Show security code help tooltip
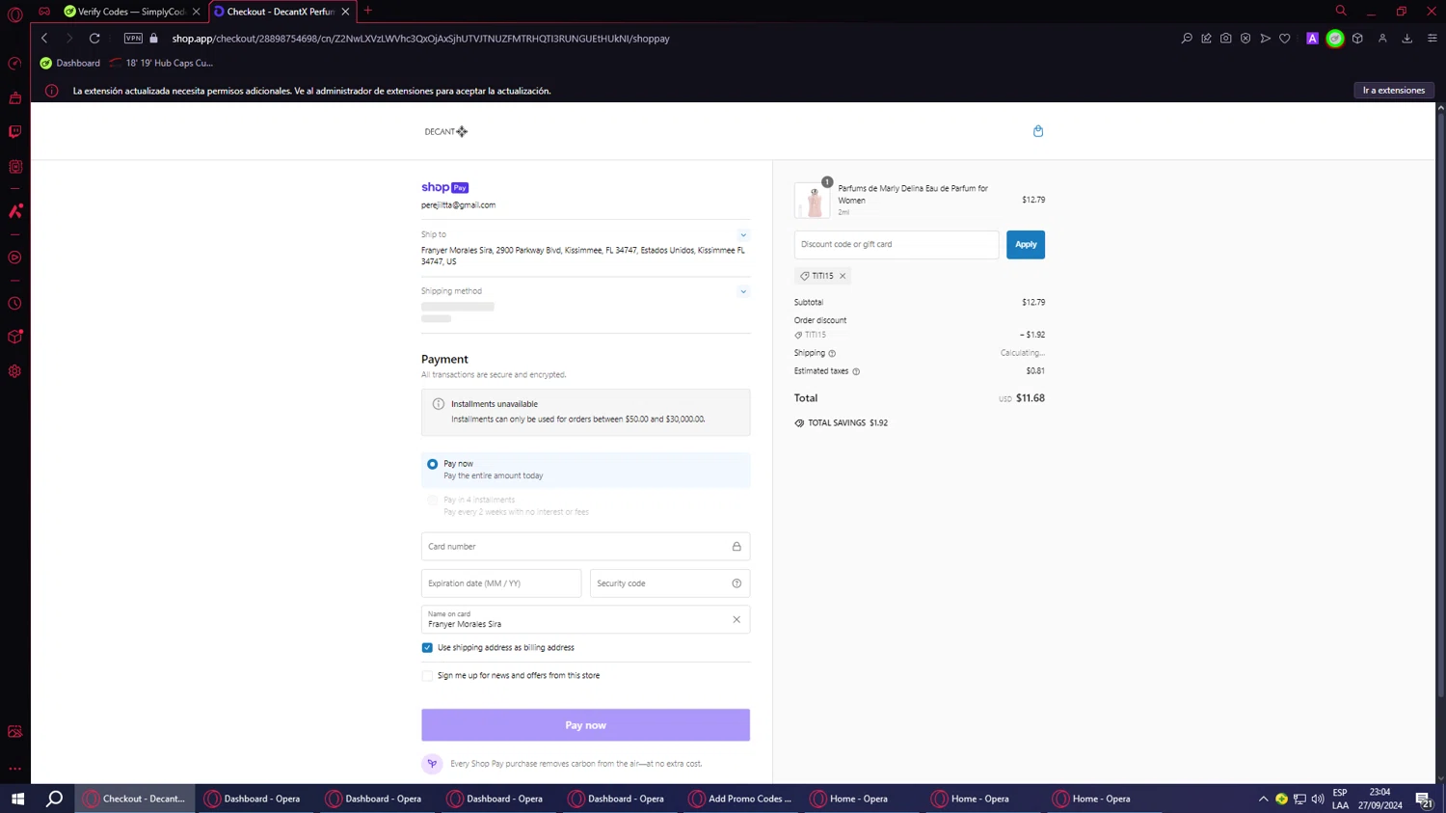1446x813 pixels. click(x=736, y=583)
